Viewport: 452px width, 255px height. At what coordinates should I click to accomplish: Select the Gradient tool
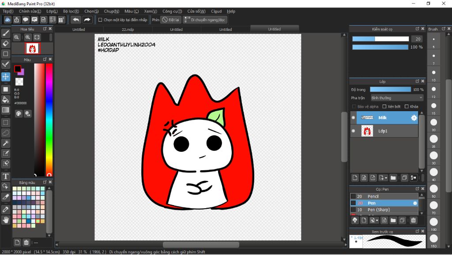pyautogui.click(x=5, y=110)
